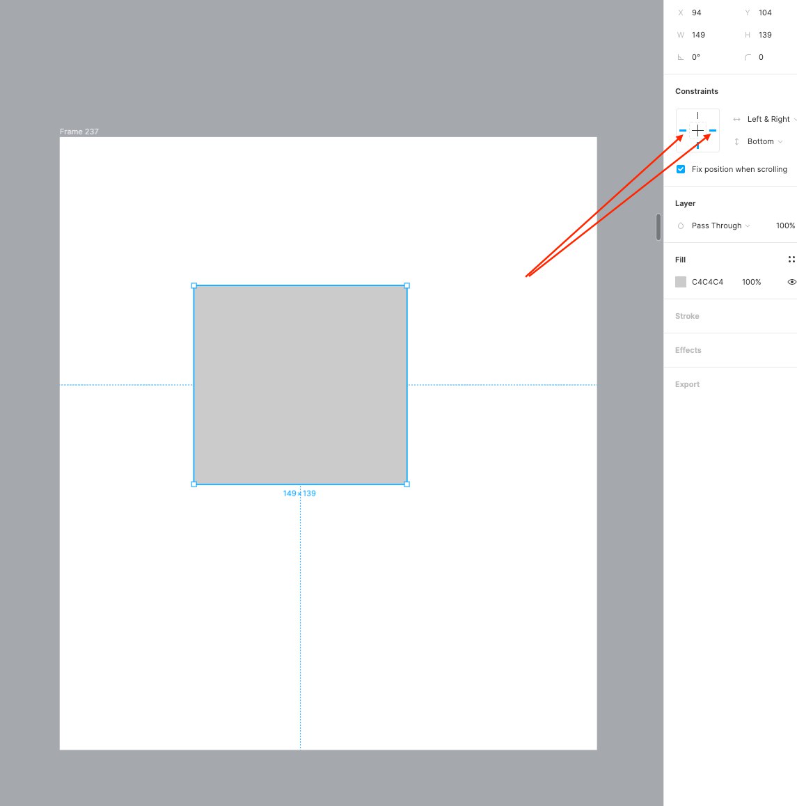Grab the bottom-right resize handle of rectangle

(407, 484)
